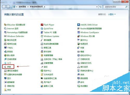130x95 pixels.
Task: Open the Windows CardSpace icon
Action: 79,32
